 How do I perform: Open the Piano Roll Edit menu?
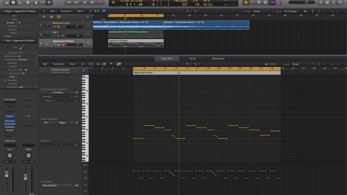(x=46, y=64)
